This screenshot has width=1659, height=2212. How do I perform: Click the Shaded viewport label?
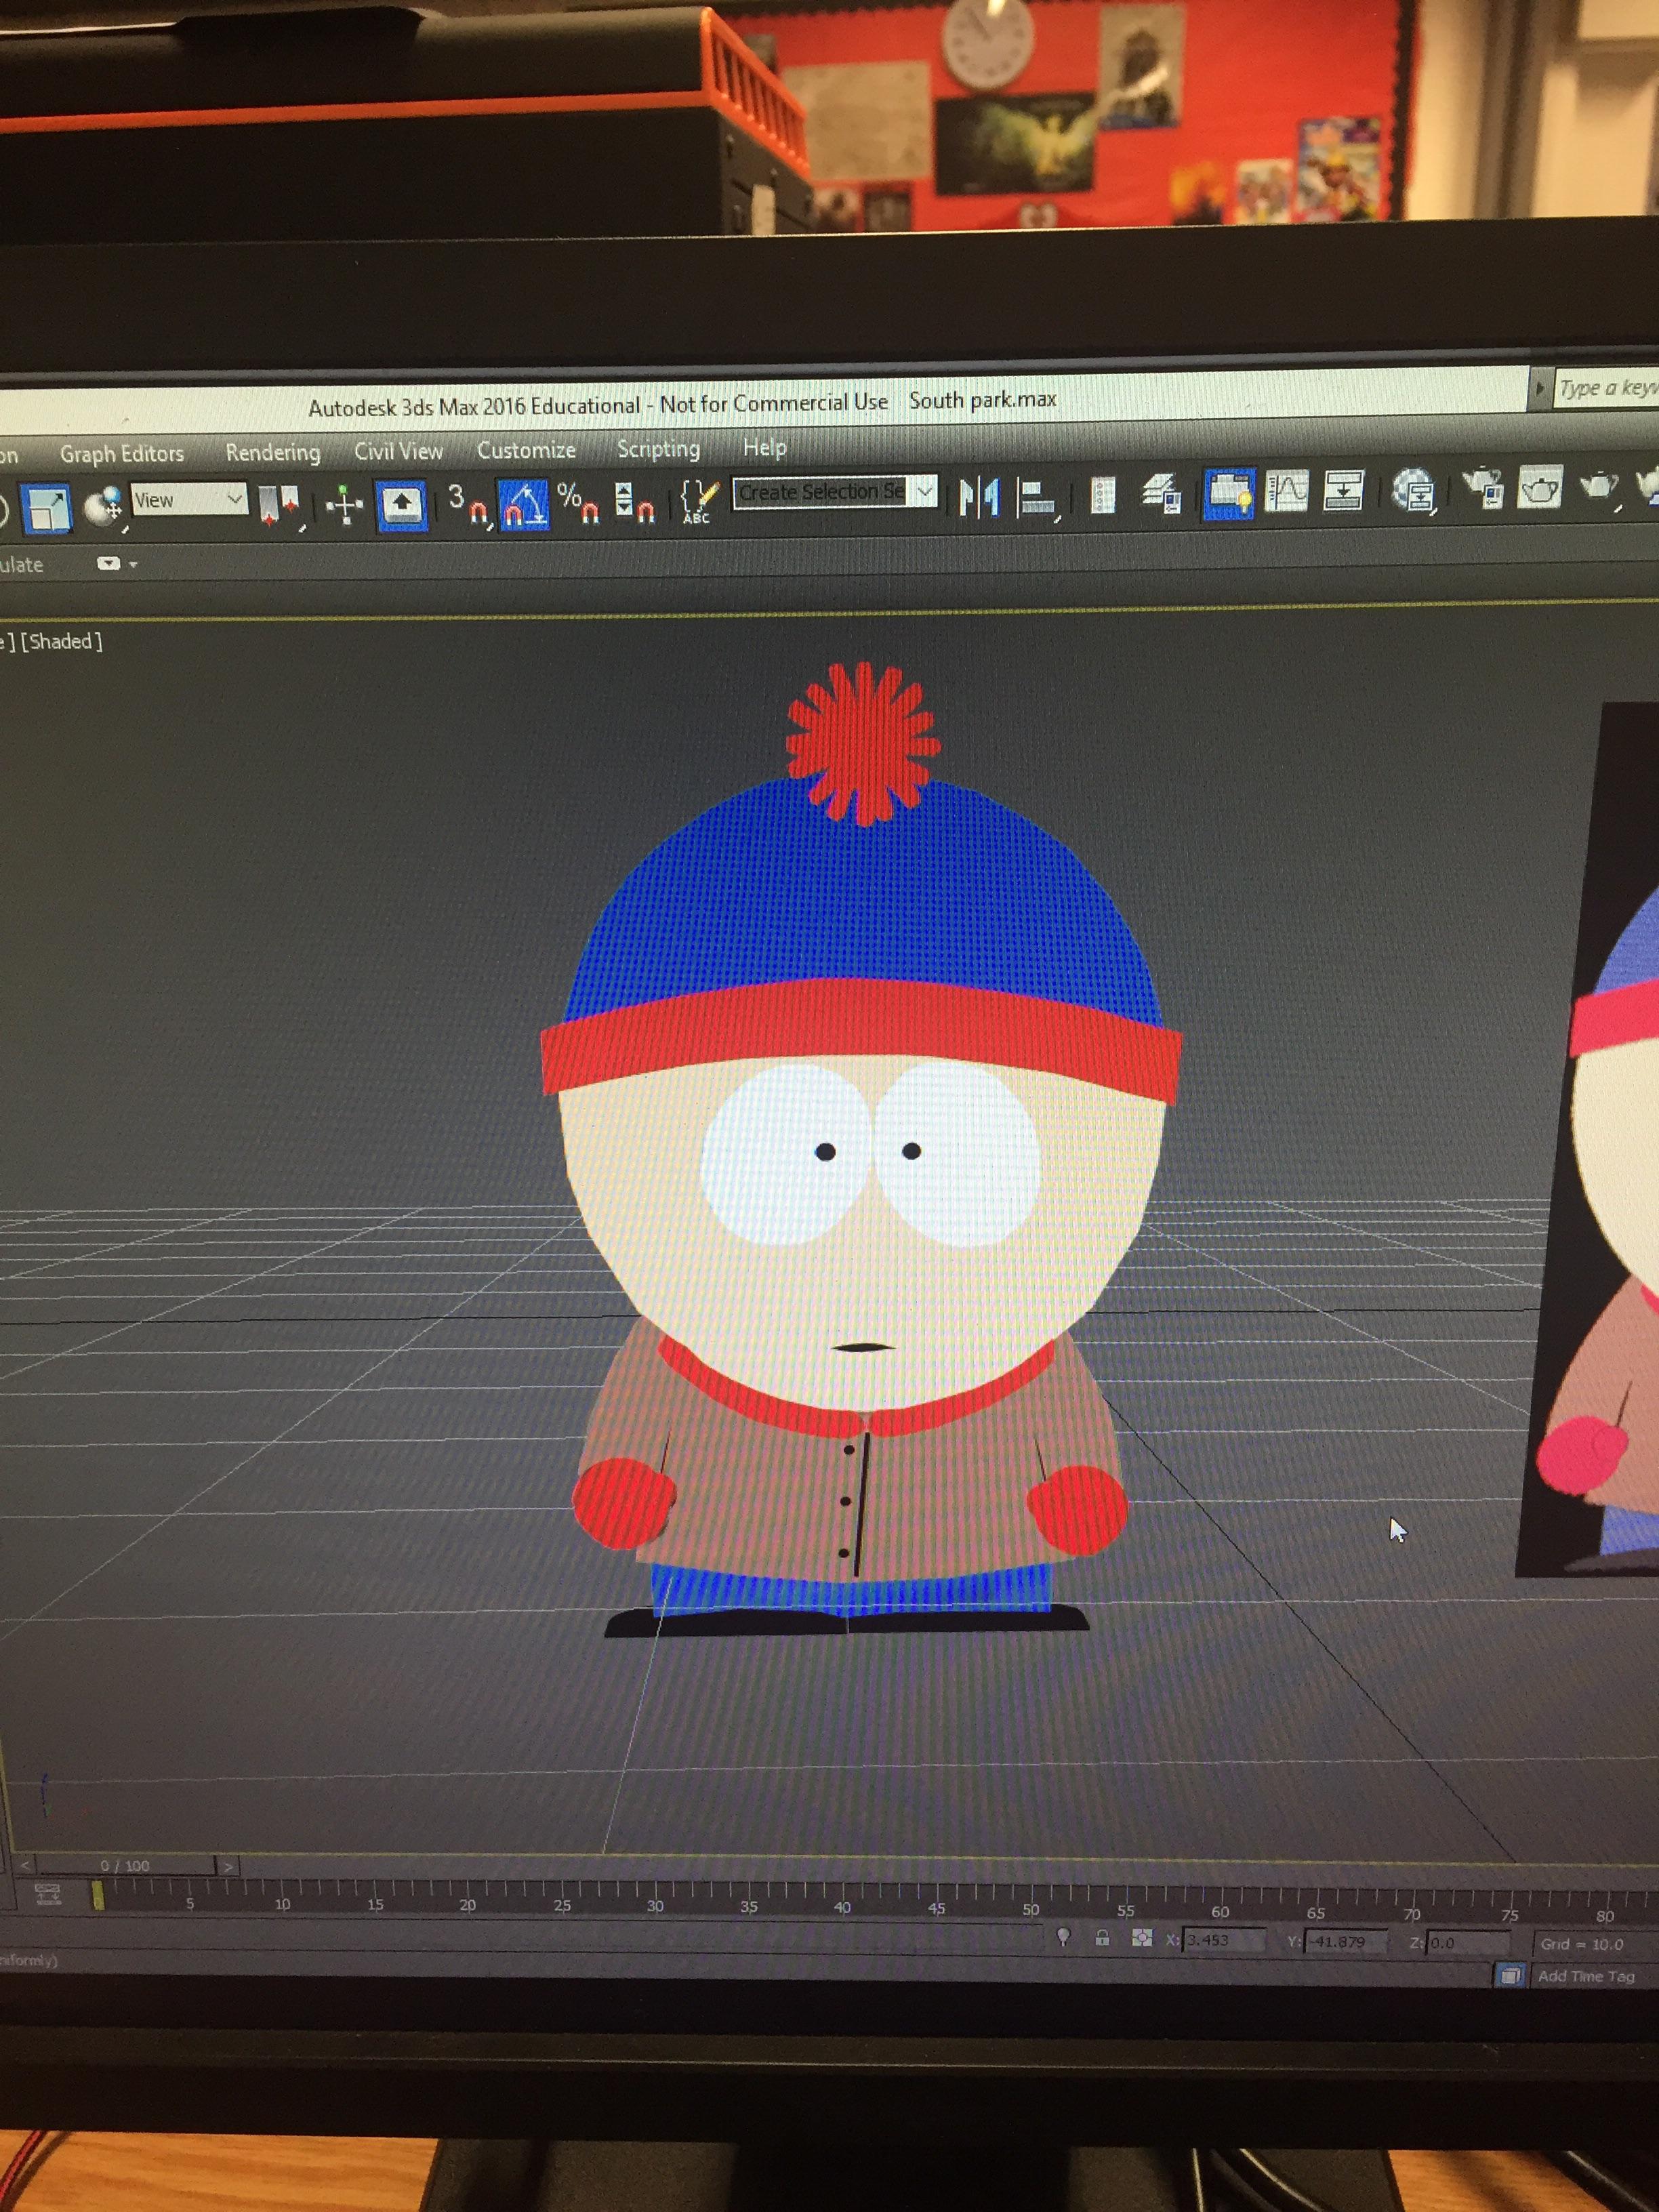tap(62, 642)
